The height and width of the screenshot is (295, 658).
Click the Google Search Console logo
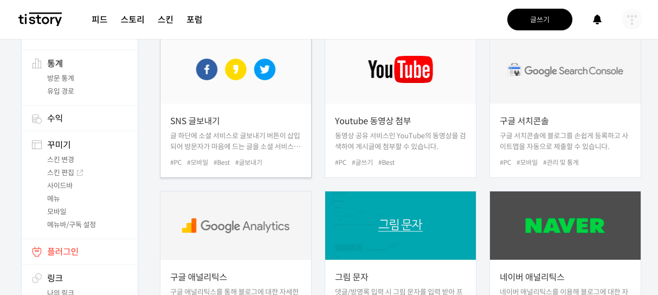tap(565, 70)
